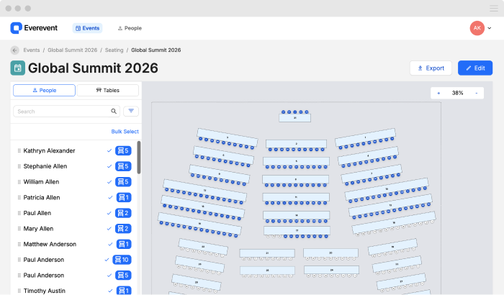
Task: Click Kathryn Alexander's table 5 badge
Action: click(123, 150)
